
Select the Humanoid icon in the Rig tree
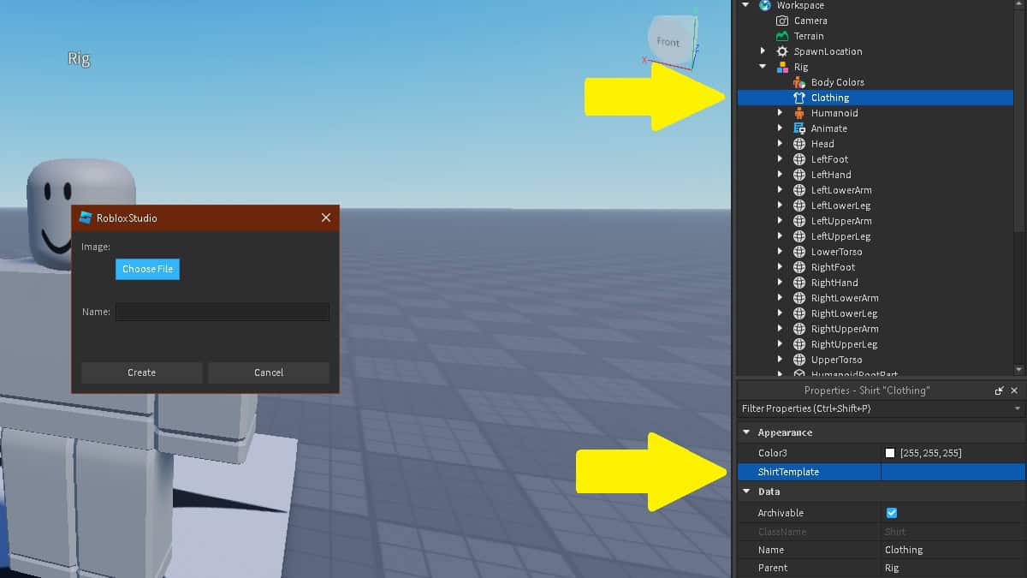(798, 112)
